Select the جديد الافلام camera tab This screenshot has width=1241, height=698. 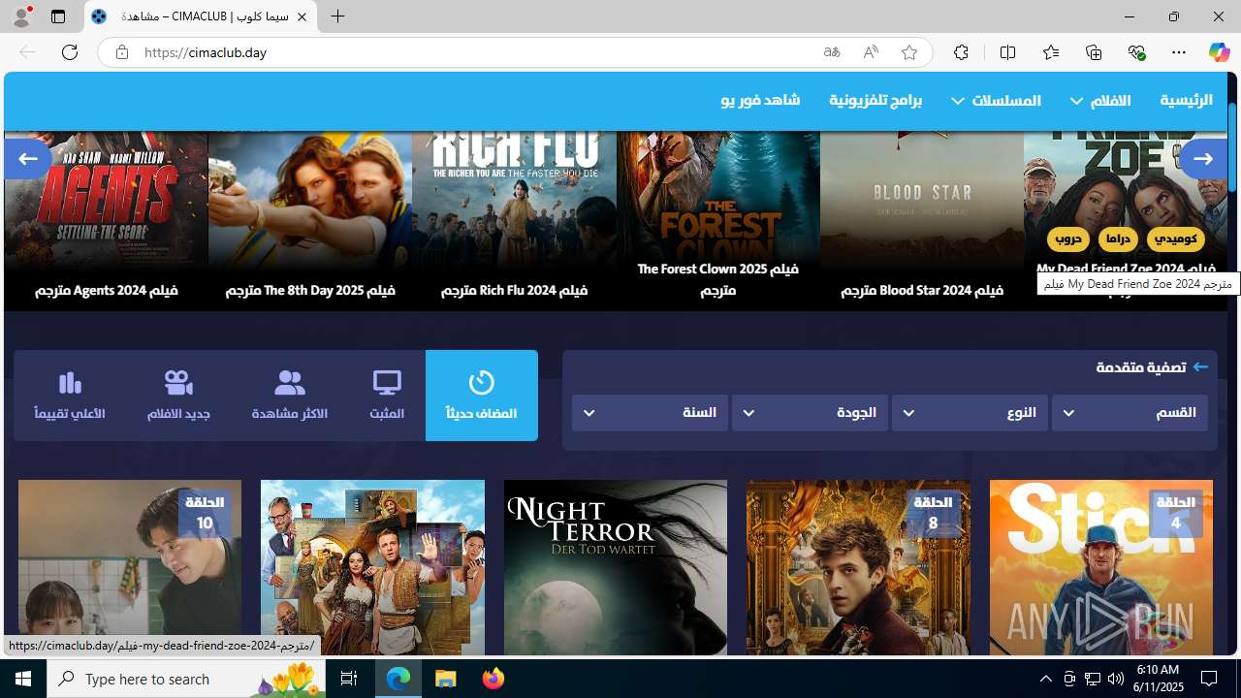point(178,396)
